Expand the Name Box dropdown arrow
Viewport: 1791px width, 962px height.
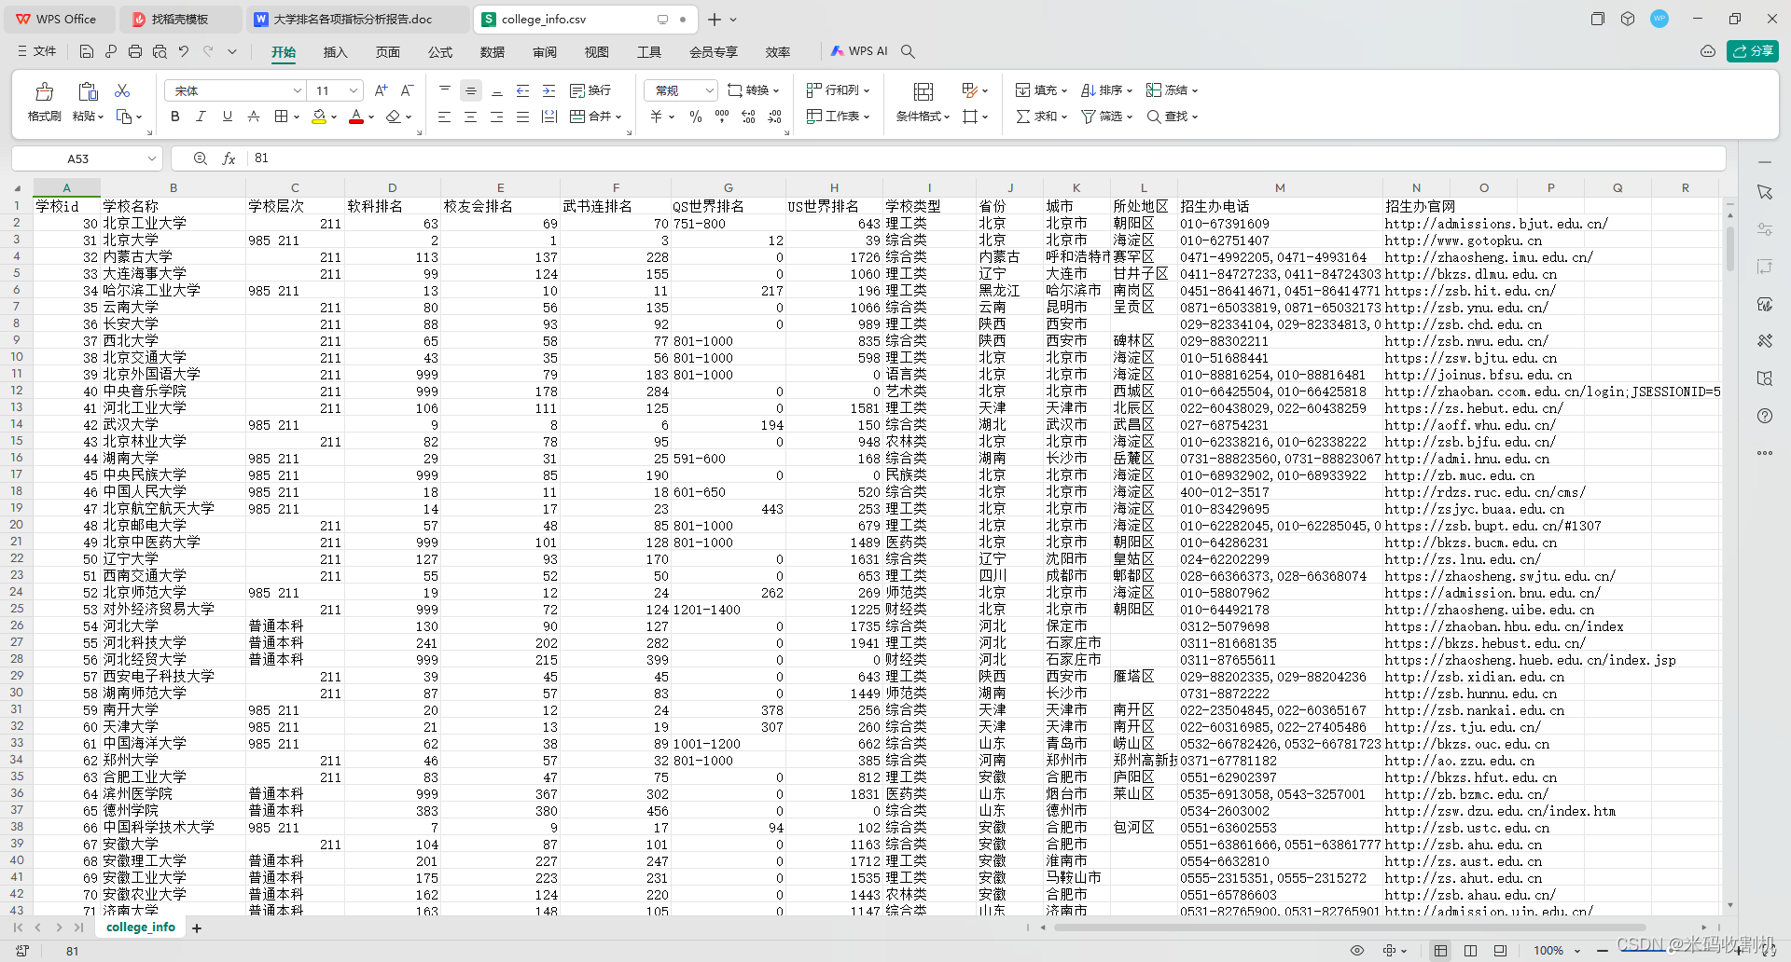[152, 158]
